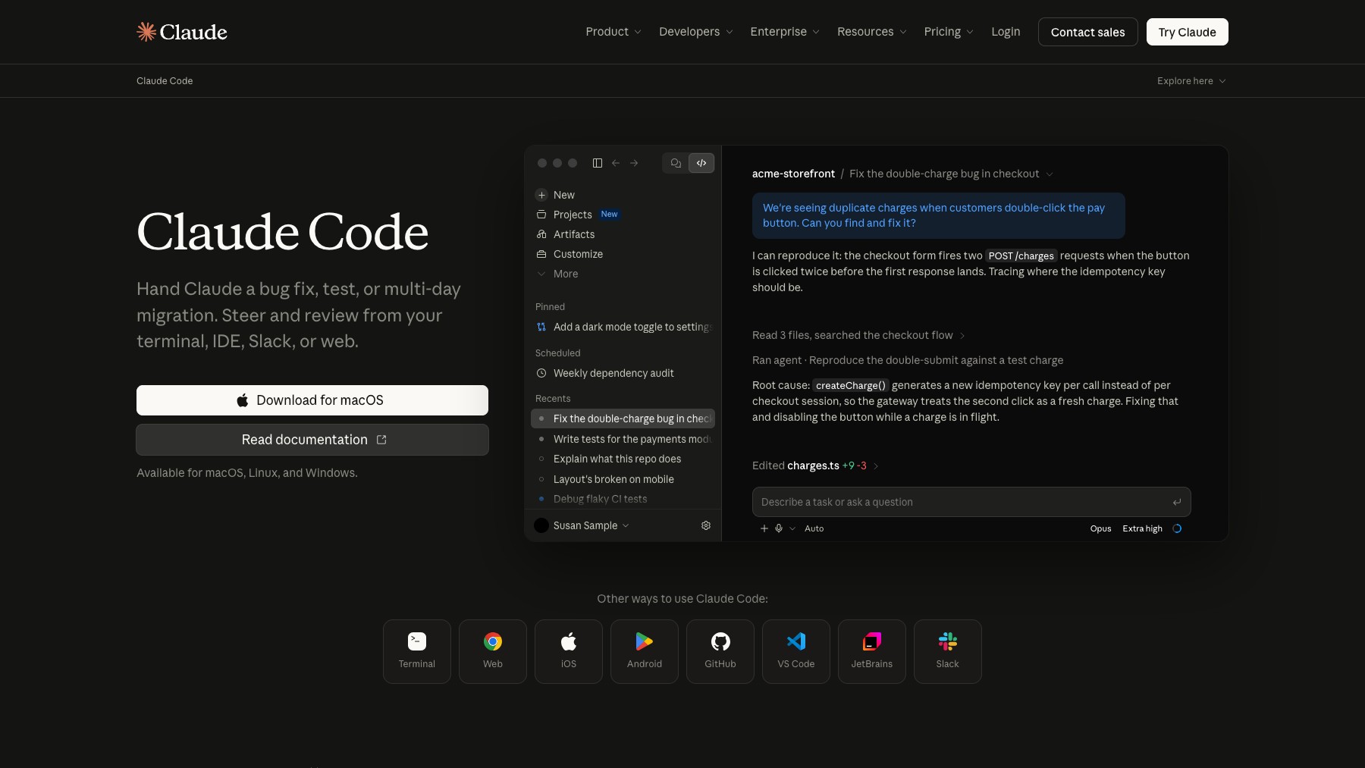
Task: Expand the Resources navigation menu
Action: coord(872,32)
